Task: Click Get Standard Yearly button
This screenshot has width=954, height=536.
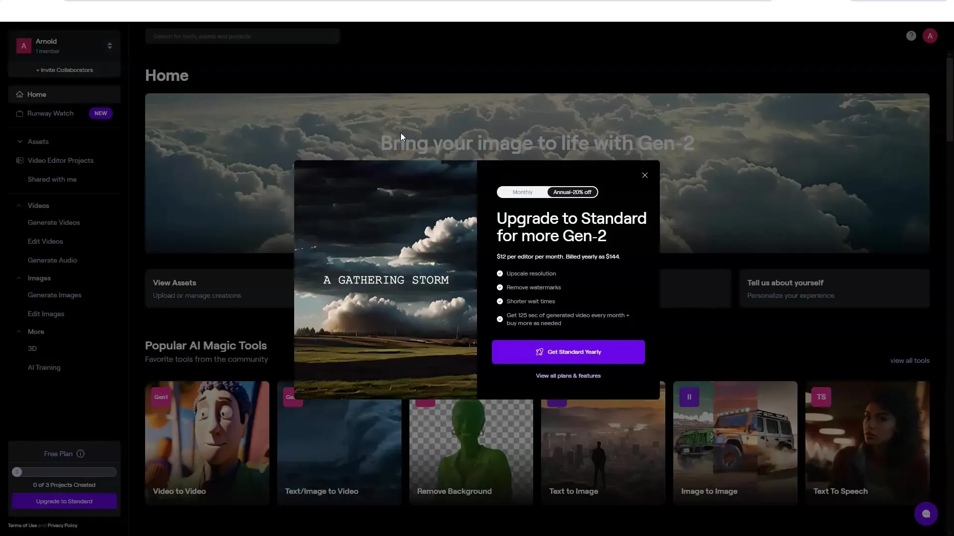Action: (x=568, y=351)
